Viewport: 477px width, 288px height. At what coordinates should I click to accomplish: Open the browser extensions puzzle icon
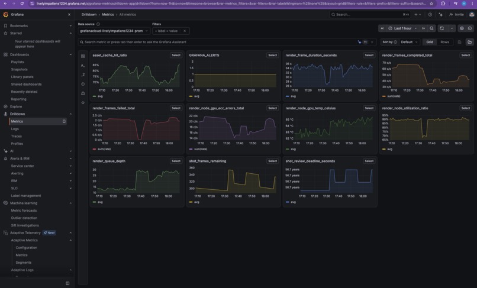pyautogui.click(x=443, y=4)
